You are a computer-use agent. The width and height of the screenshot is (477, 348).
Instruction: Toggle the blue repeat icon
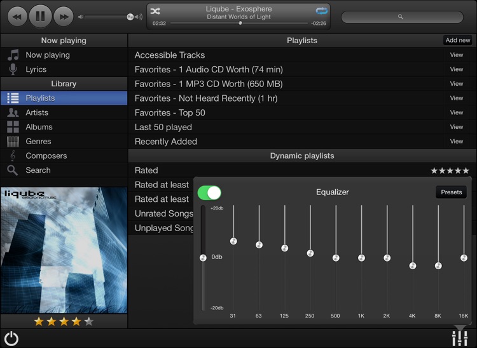pos(321,11)
